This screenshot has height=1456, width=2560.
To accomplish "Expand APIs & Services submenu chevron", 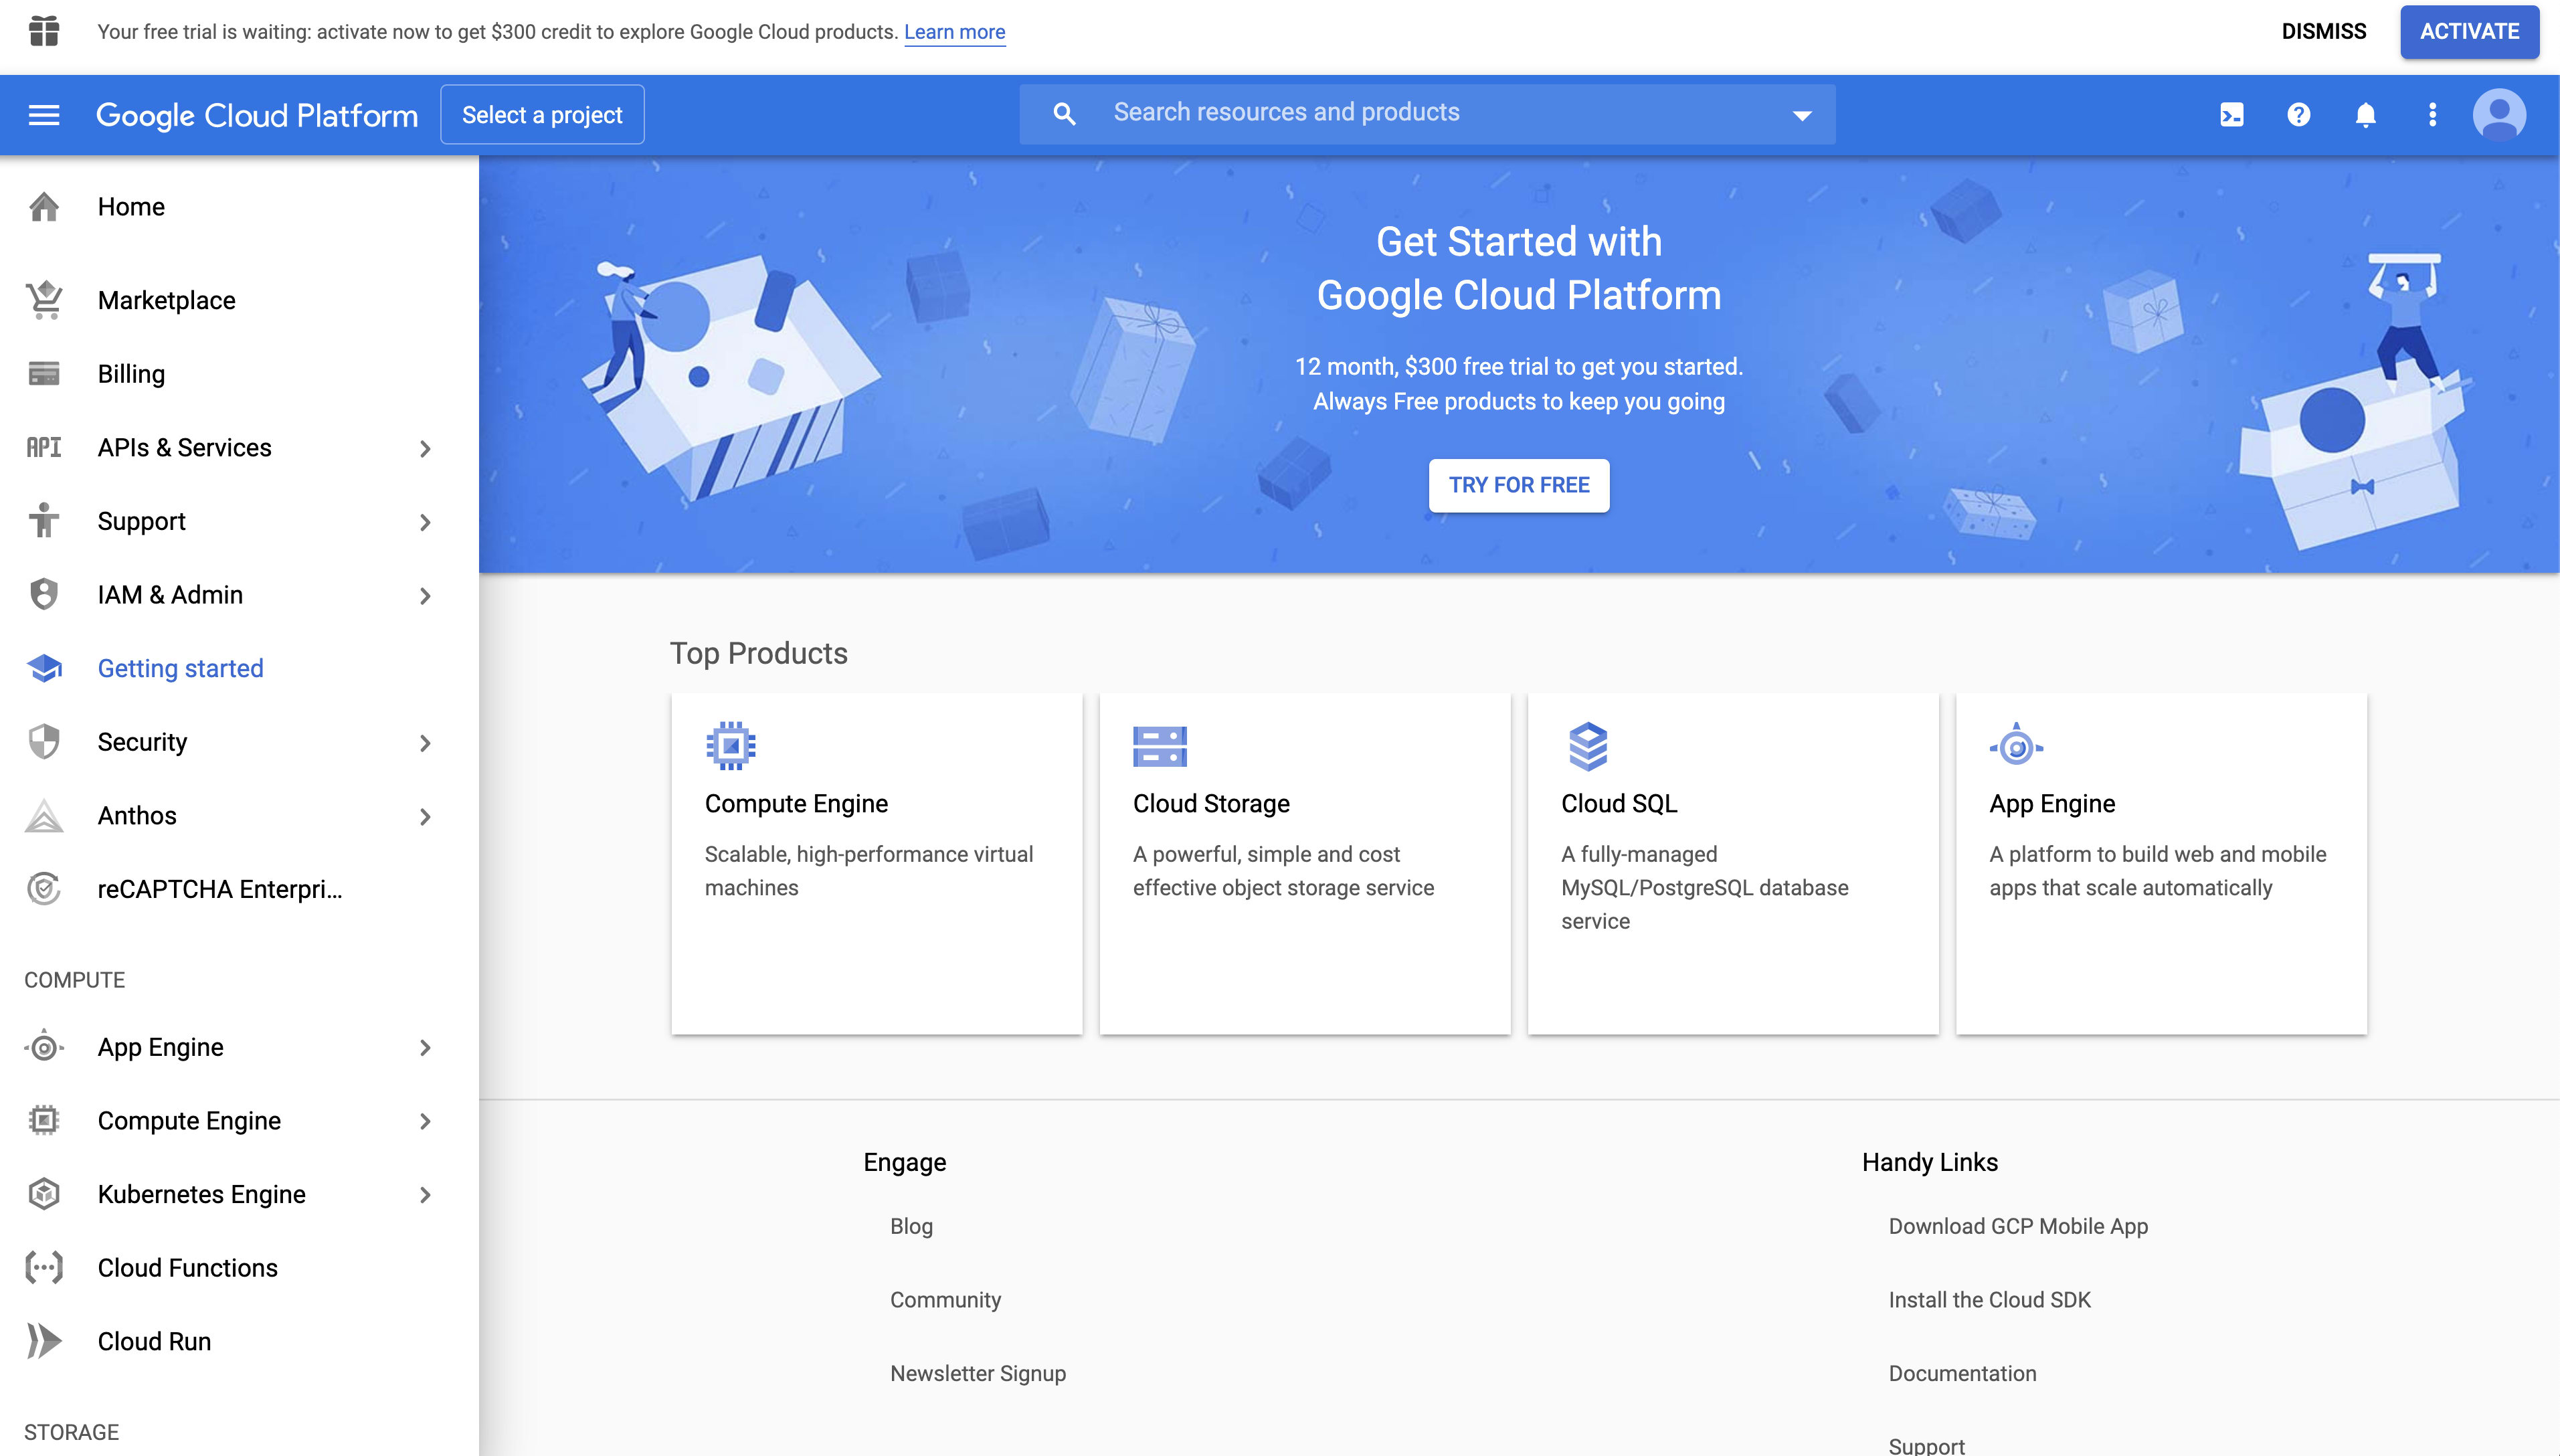I will click(x=425, y=448).
